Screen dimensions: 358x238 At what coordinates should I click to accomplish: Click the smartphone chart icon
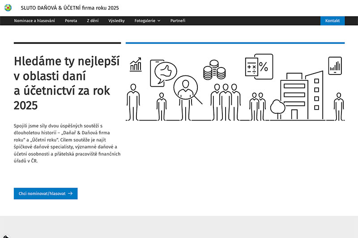(335, 66)
